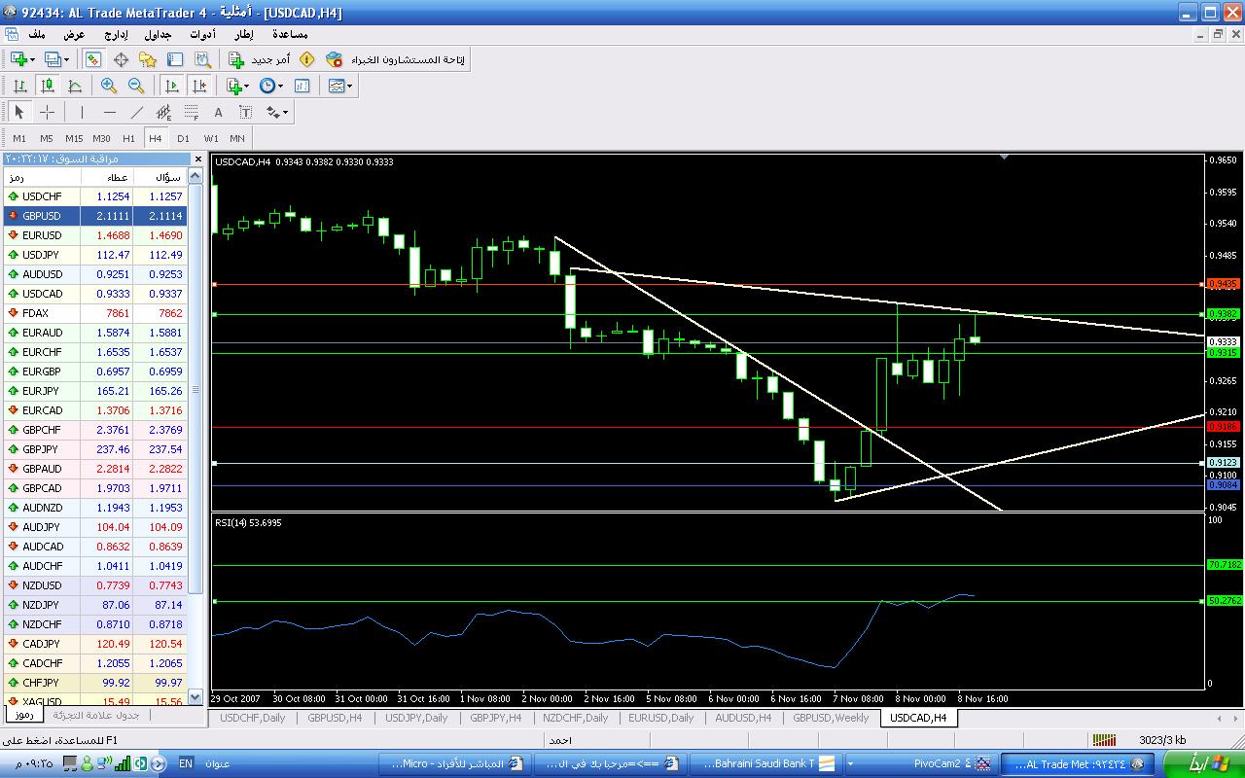Toggle chart Auto Scroll

pyautogui.click(x=172, y=86)
